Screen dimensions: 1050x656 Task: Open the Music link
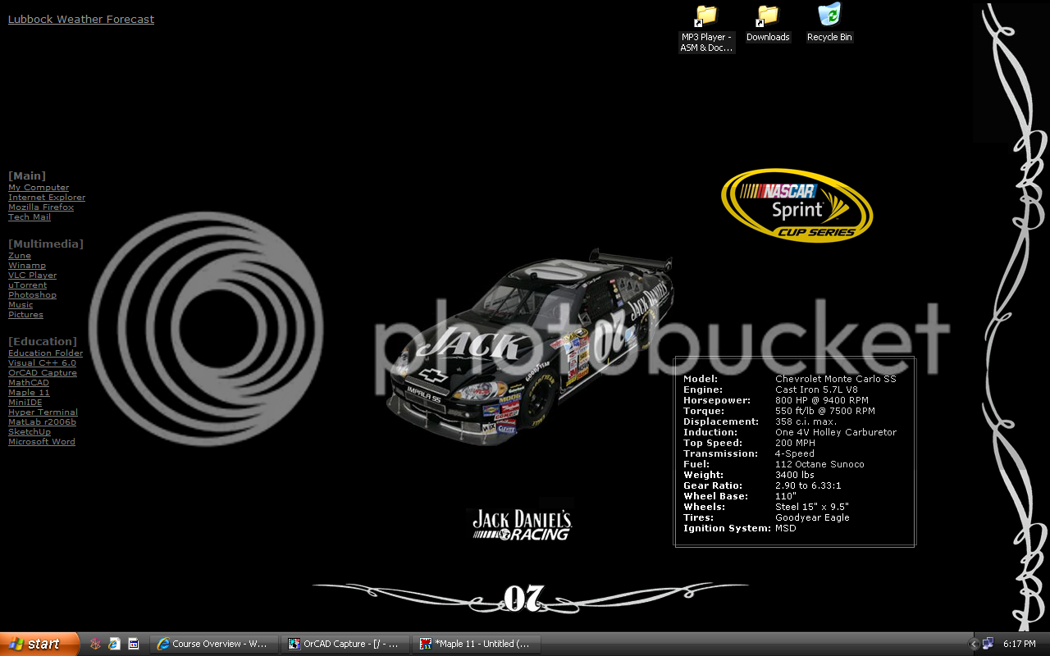[x=21, y=305]
